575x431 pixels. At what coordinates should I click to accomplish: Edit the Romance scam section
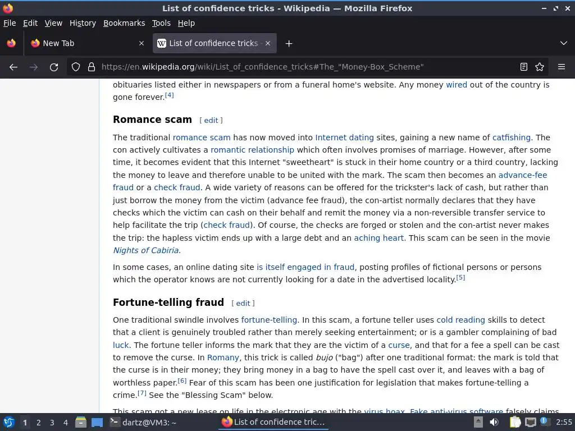[211, 121]
